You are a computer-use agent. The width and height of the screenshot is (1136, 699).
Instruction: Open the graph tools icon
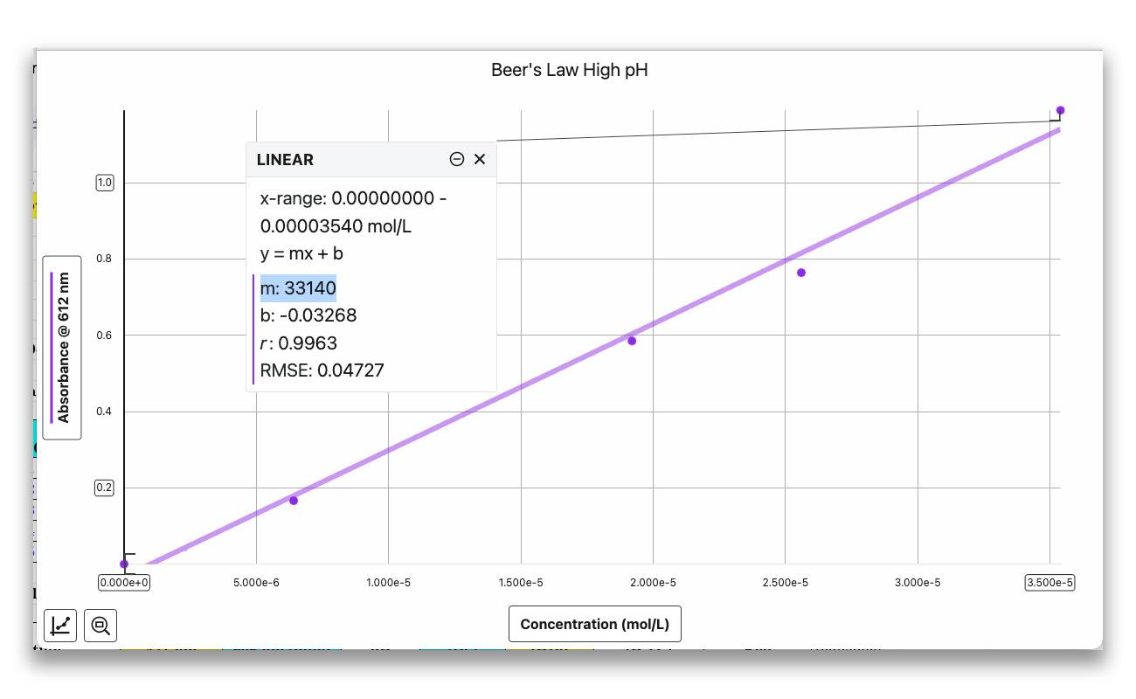(x=60, y=626)
